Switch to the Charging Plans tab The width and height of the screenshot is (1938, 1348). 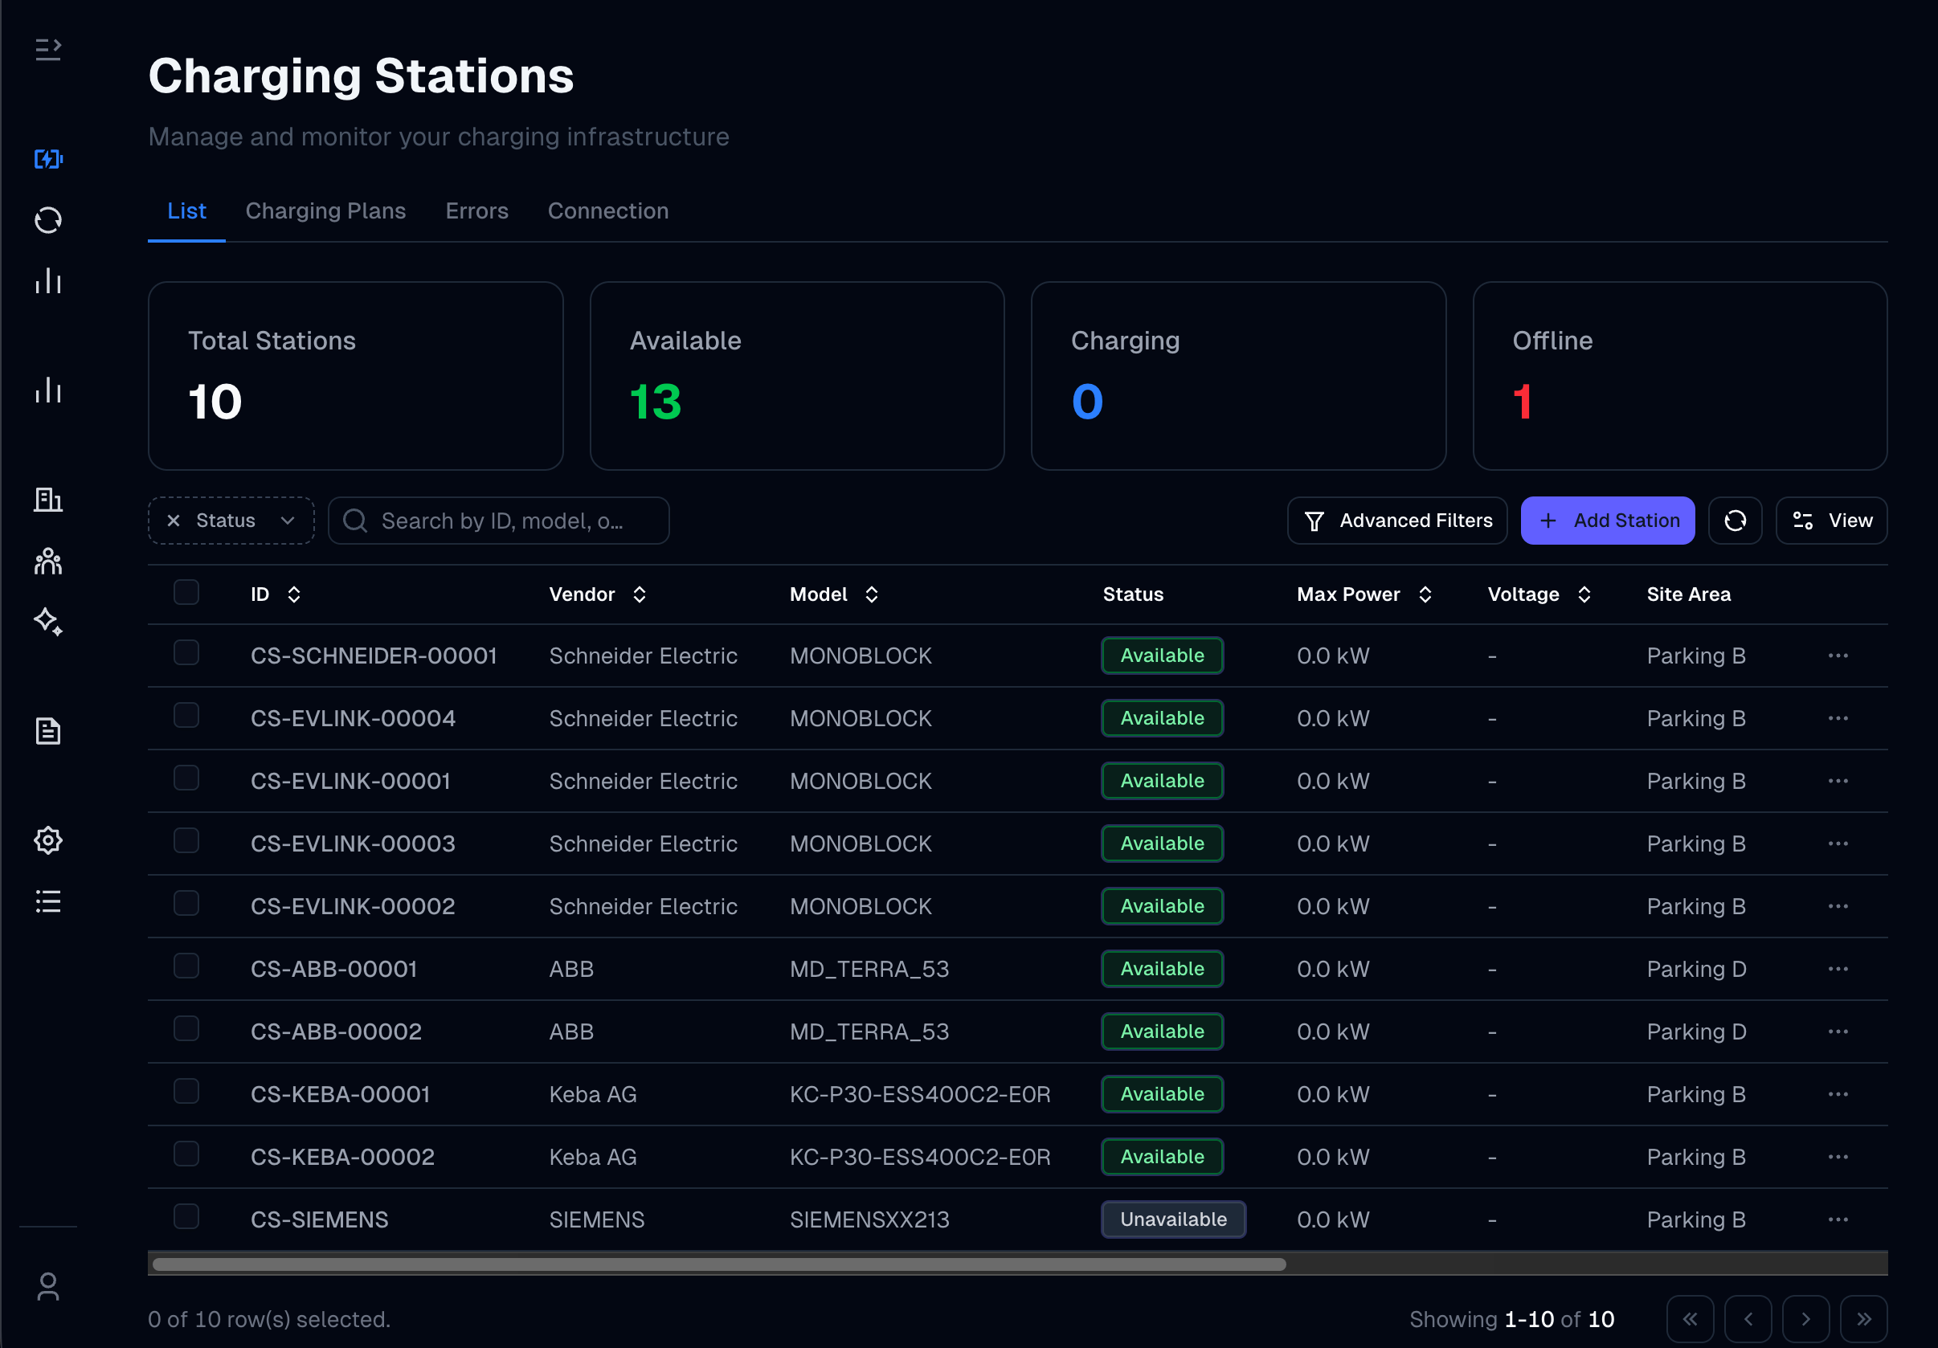[326, 211]
